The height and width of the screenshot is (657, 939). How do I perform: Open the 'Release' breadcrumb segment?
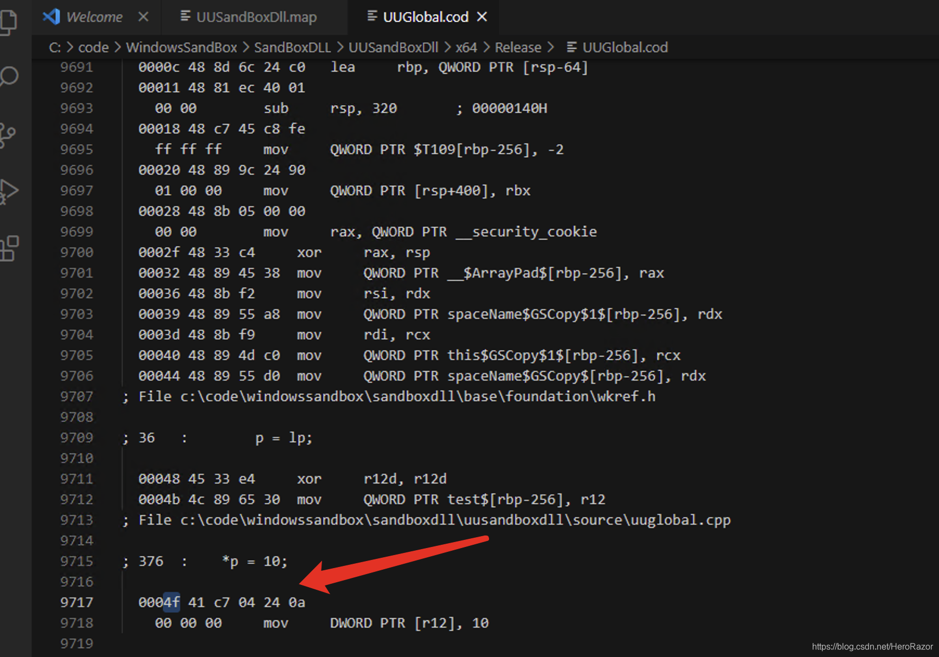point(518,48)
